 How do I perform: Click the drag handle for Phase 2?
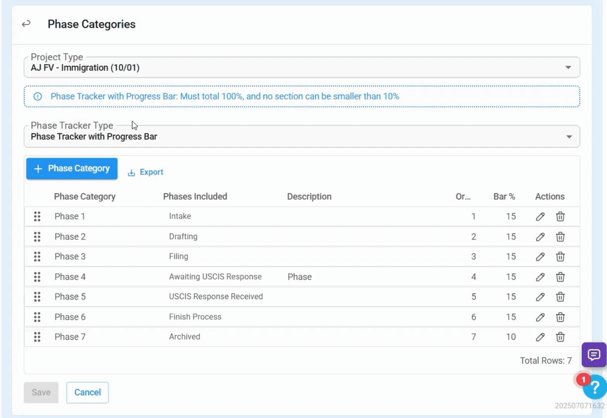click(x=37, y=236)
